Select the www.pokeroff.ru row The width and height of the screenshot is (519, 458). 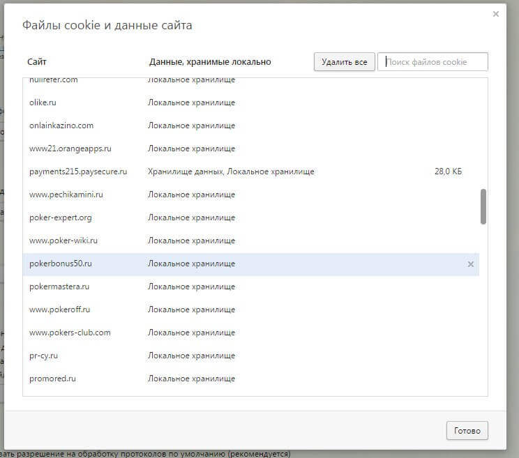(x=60, y=310)
